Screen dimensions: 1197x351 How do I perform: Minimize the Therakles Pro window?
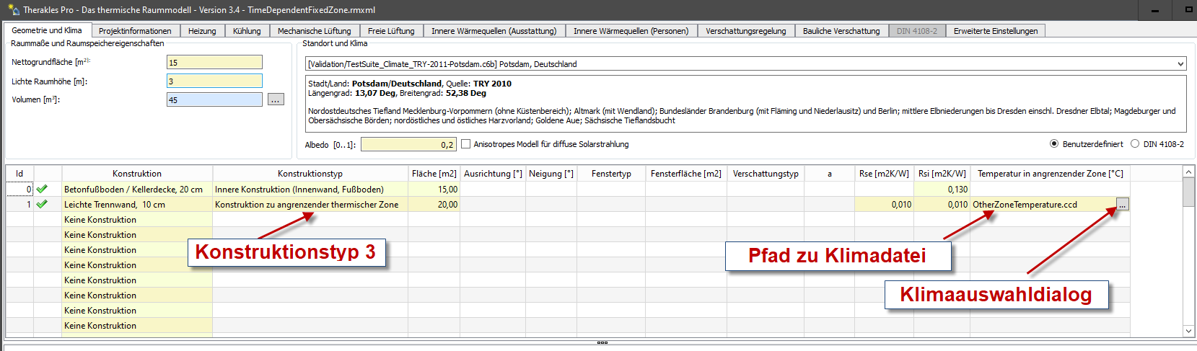click(1155, 10)
